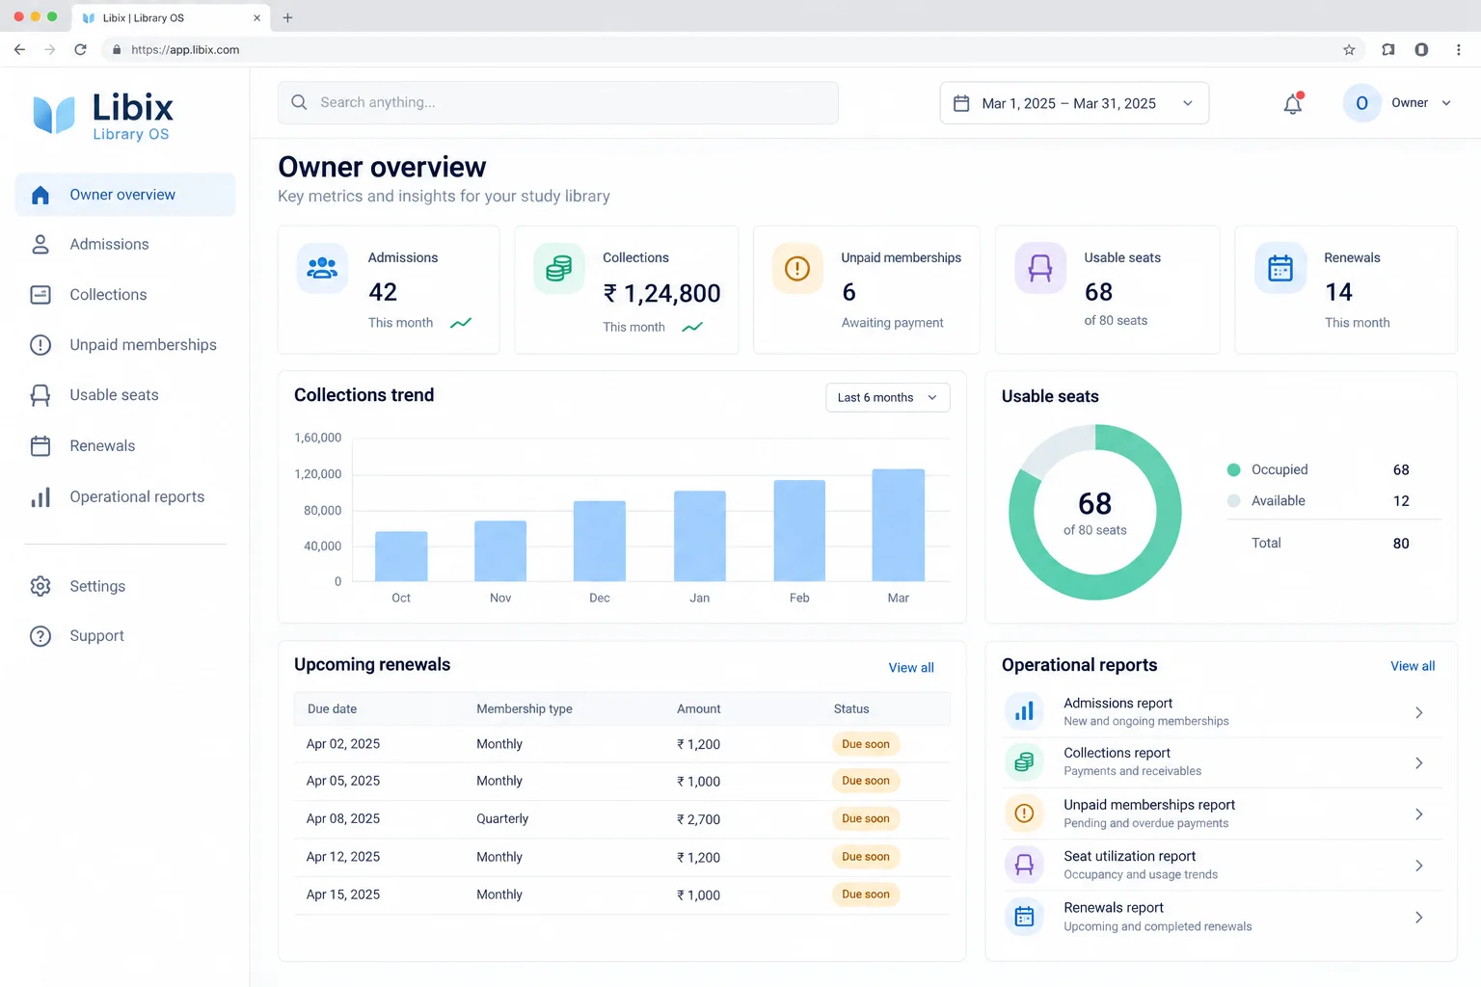Click the Renewals card calendar icon
This screenshot has width=1481, height=987.
[1280, 268]
